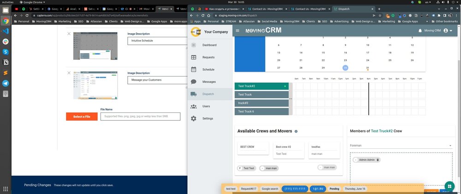This screenshot has width=461, height=194.
Task: Click the 1@1.RU email chip
Action: coord(318,189)
